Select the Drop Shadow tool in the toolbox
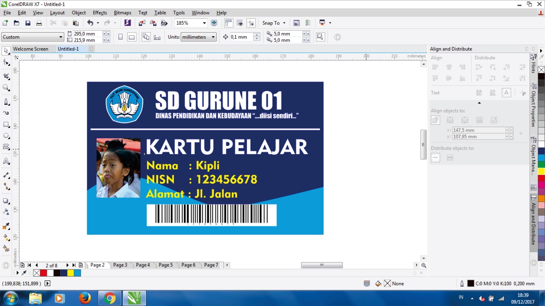 click(6, 201)
